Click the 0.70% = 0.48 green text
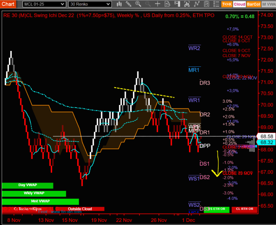This screenshot has width=276, height=225. (x=240, y=16)
